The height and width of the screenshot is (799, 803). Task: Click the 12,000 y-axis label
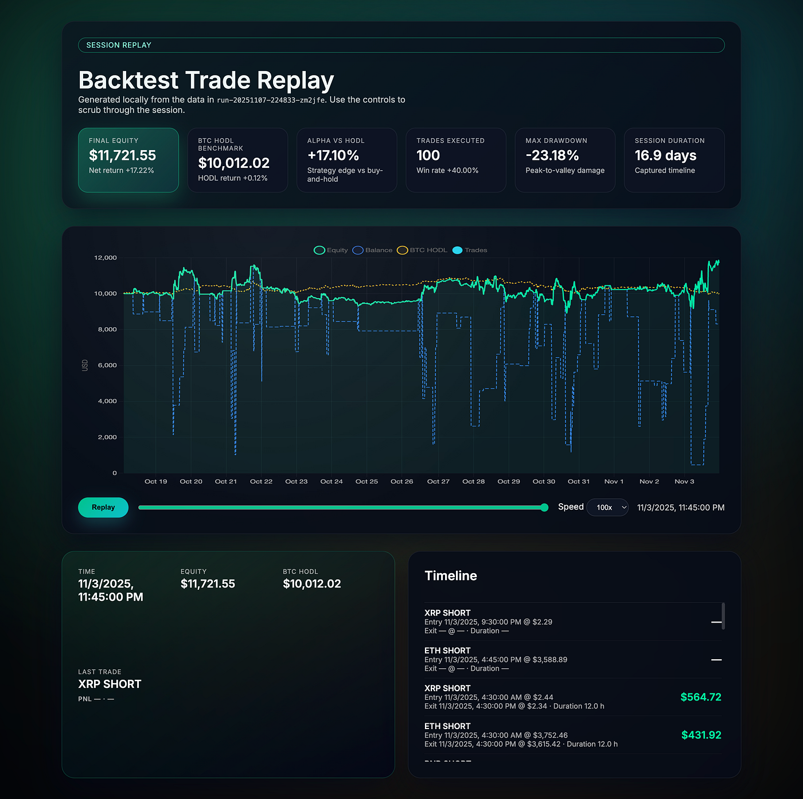click(106, 258)
